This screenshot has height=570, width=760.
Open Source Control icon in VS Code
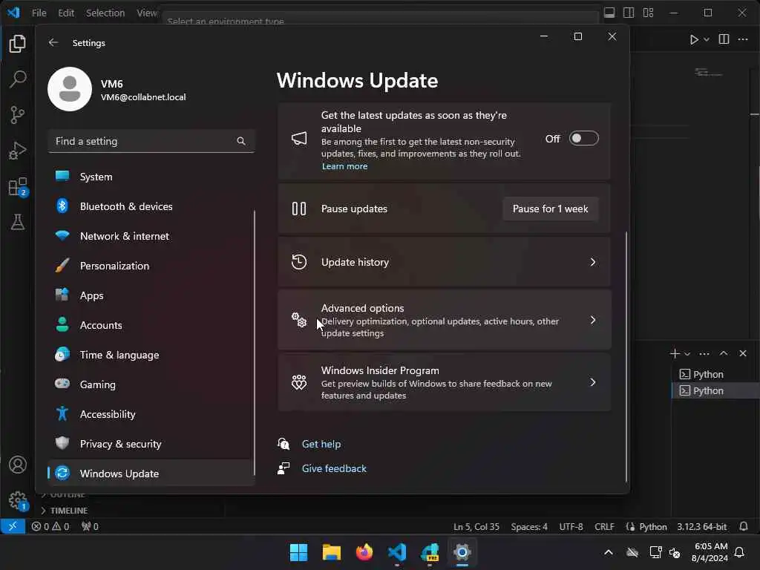(x=18, y=115)
